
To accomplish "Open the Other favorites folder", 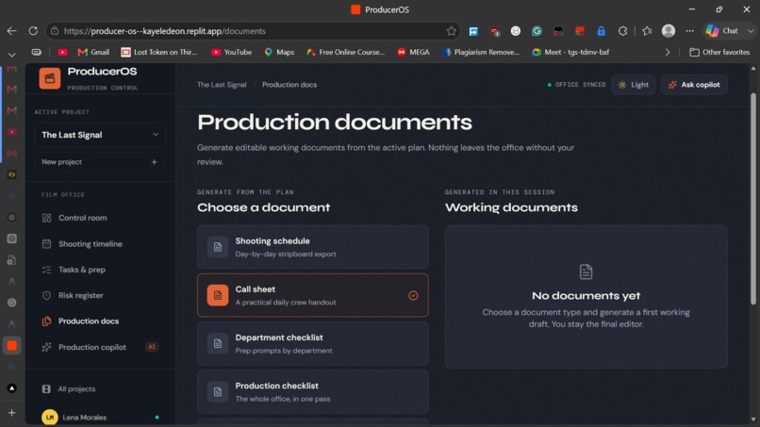I will tap(719, 52).
